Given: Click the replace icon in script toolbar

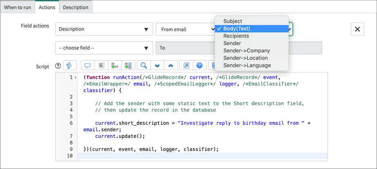Looking at the screenshot, I should coord(115,65).
